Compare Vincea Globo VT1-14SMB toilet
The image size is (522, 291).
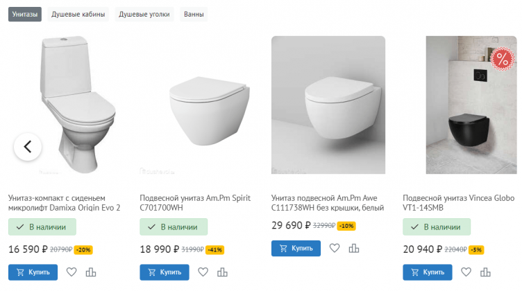pos(486,272)
